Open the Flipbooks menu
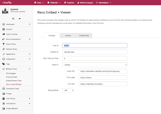The height and width of the screenshot is (114, 161). coord(54,3)
